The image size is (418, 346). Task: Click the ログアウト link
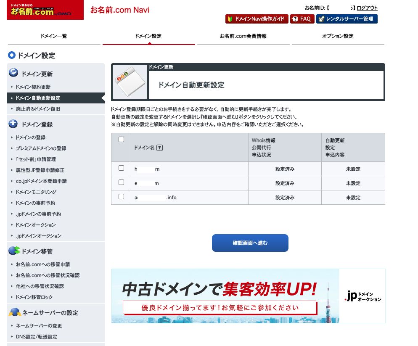click(367, 8)
